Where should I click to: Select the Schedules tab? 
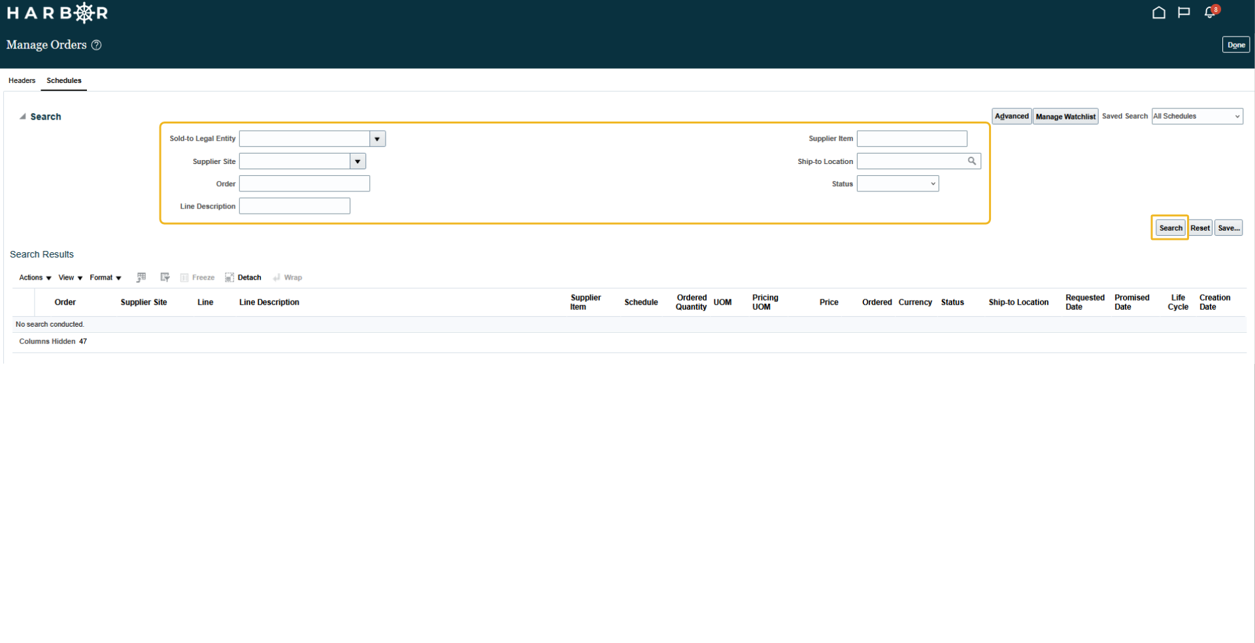point(64,80)
